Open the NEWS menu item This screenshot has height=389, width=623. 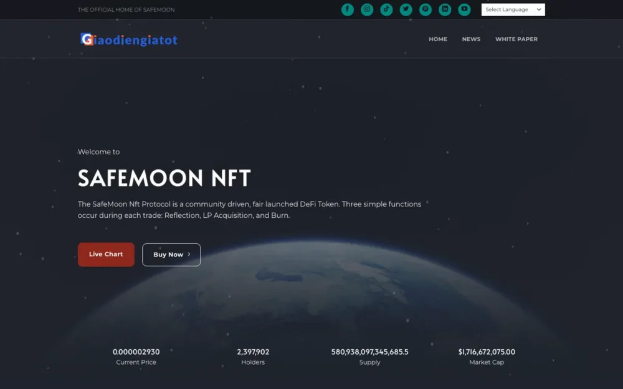(471, 39)
